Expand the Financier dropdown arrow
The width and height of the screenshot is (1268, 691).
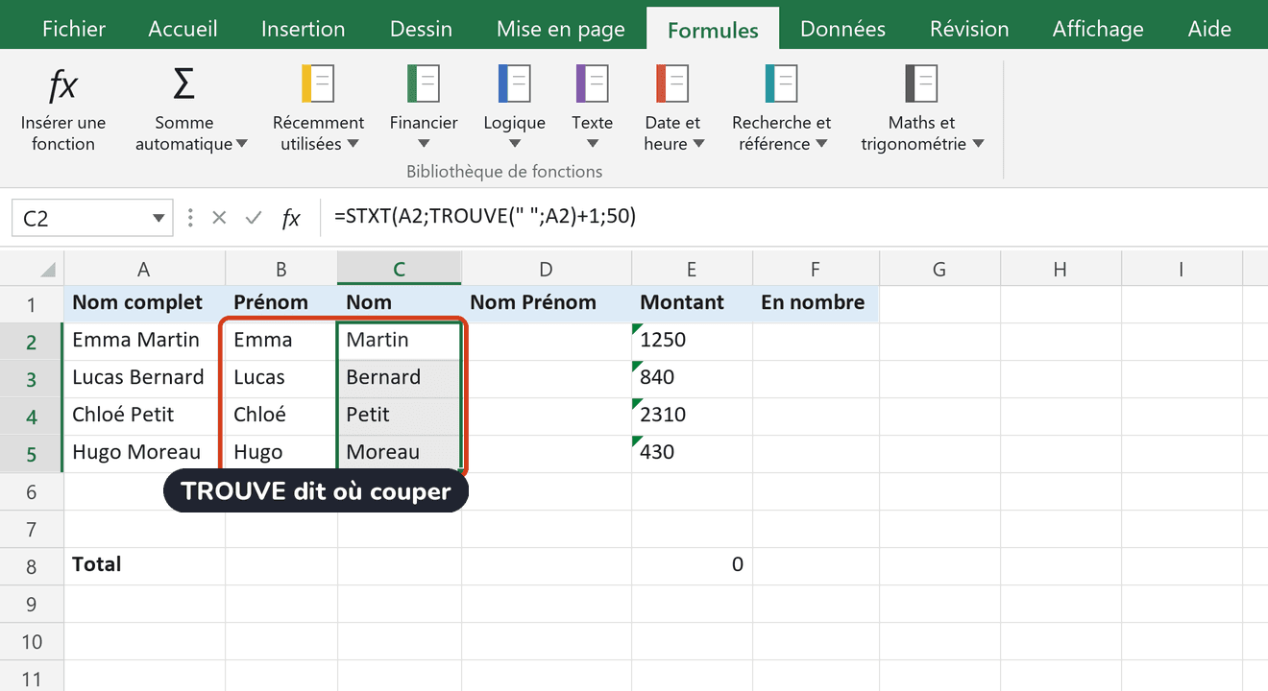424,144
